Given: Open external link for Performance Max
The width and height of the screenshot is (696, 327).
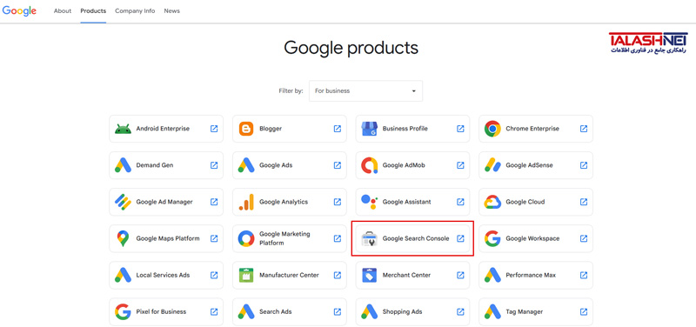Looking at the screenshot, I should [584, 275].
